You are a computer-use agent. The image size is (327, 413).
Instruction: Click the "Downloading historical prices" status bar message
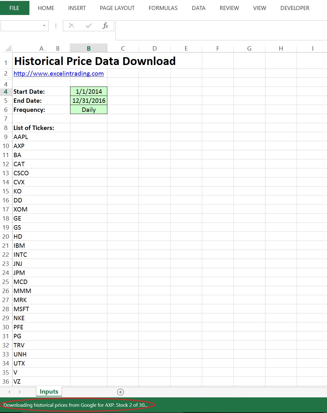(x=75, y=405)
